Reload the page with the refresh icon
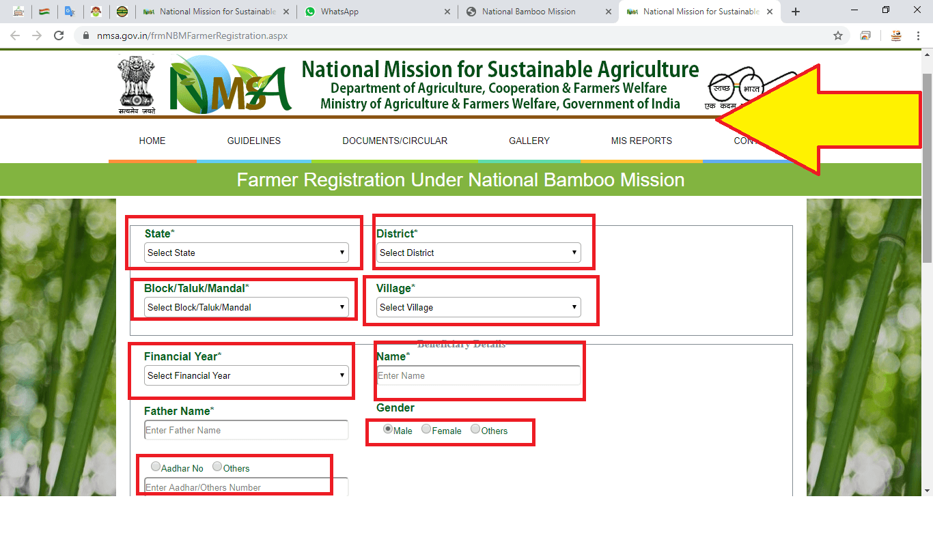Screen dimensions: 933x546 (59, 35)
